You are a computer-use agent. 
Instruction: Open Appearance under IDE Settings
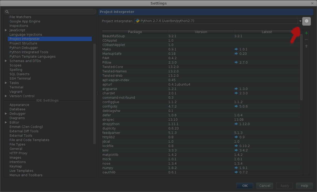point(19,105)
